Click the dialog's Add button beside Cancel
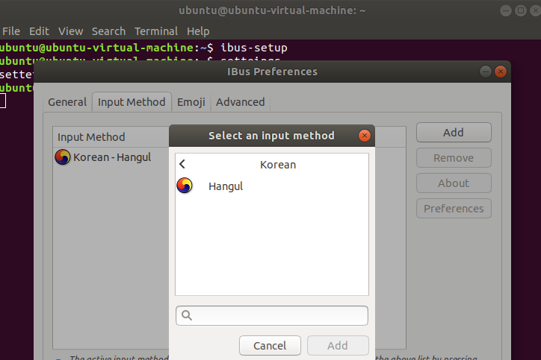541x360 pixels. pyautogui.click(x=338, y=346)
